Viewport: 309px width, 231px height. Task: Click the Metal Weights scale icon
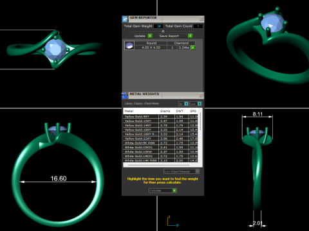coord(125,96)
